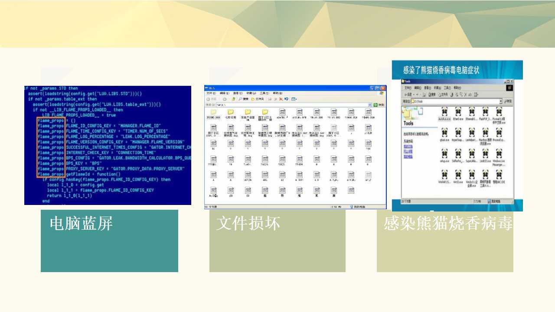Open the 工具 menu in H:\ window
This screenshot has height=312, width=555.
coord(264,93)
